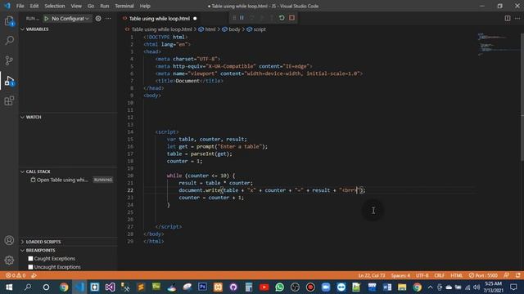524x294 pixels.
Task: Toggle Uncaught Exceptions breakpoint checkbox
Action: pos(31,267)
